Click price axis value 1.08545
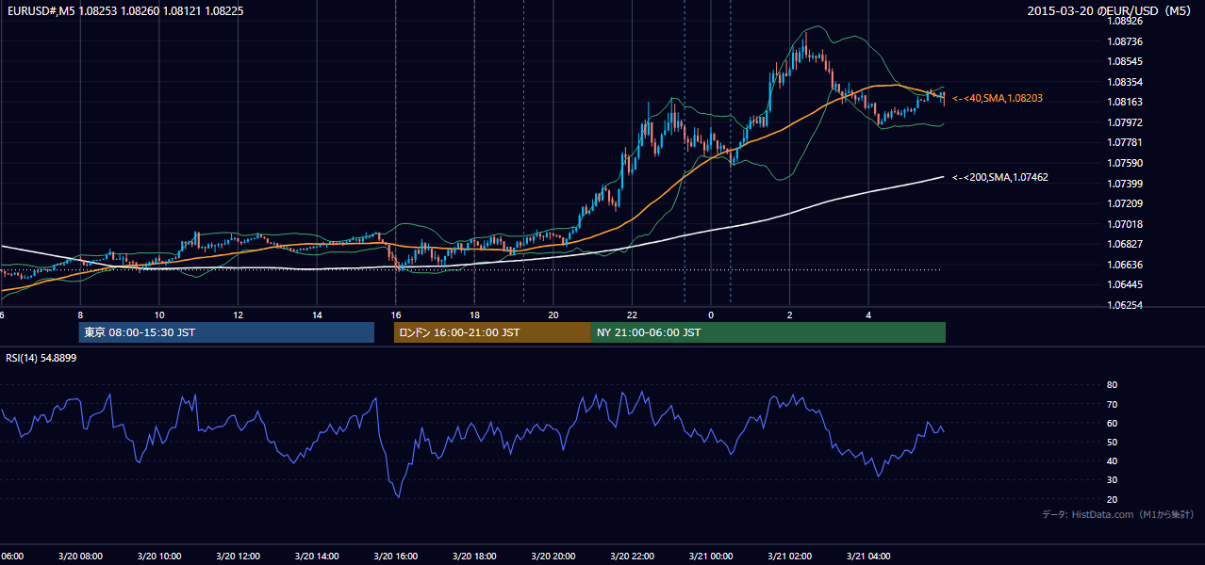Viewport: 1205px width, 565px height. (x=1124, y=61)
